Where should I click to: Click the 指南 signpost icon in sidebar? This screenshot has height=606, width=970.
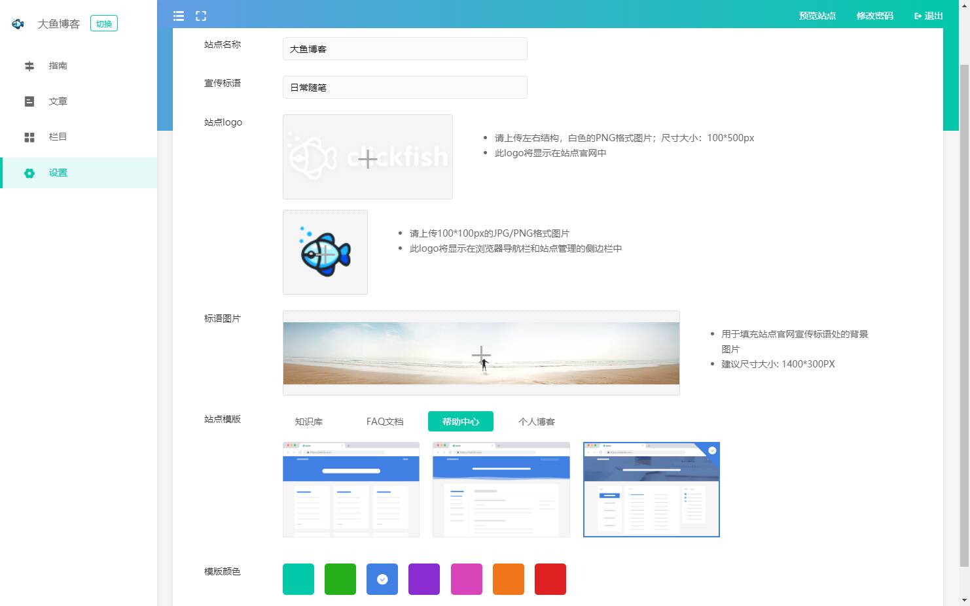tap(29, 66)
